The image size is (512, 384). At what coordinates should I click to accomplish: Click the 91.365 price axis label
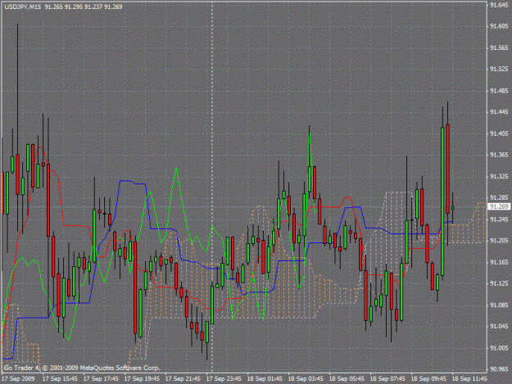499,155
